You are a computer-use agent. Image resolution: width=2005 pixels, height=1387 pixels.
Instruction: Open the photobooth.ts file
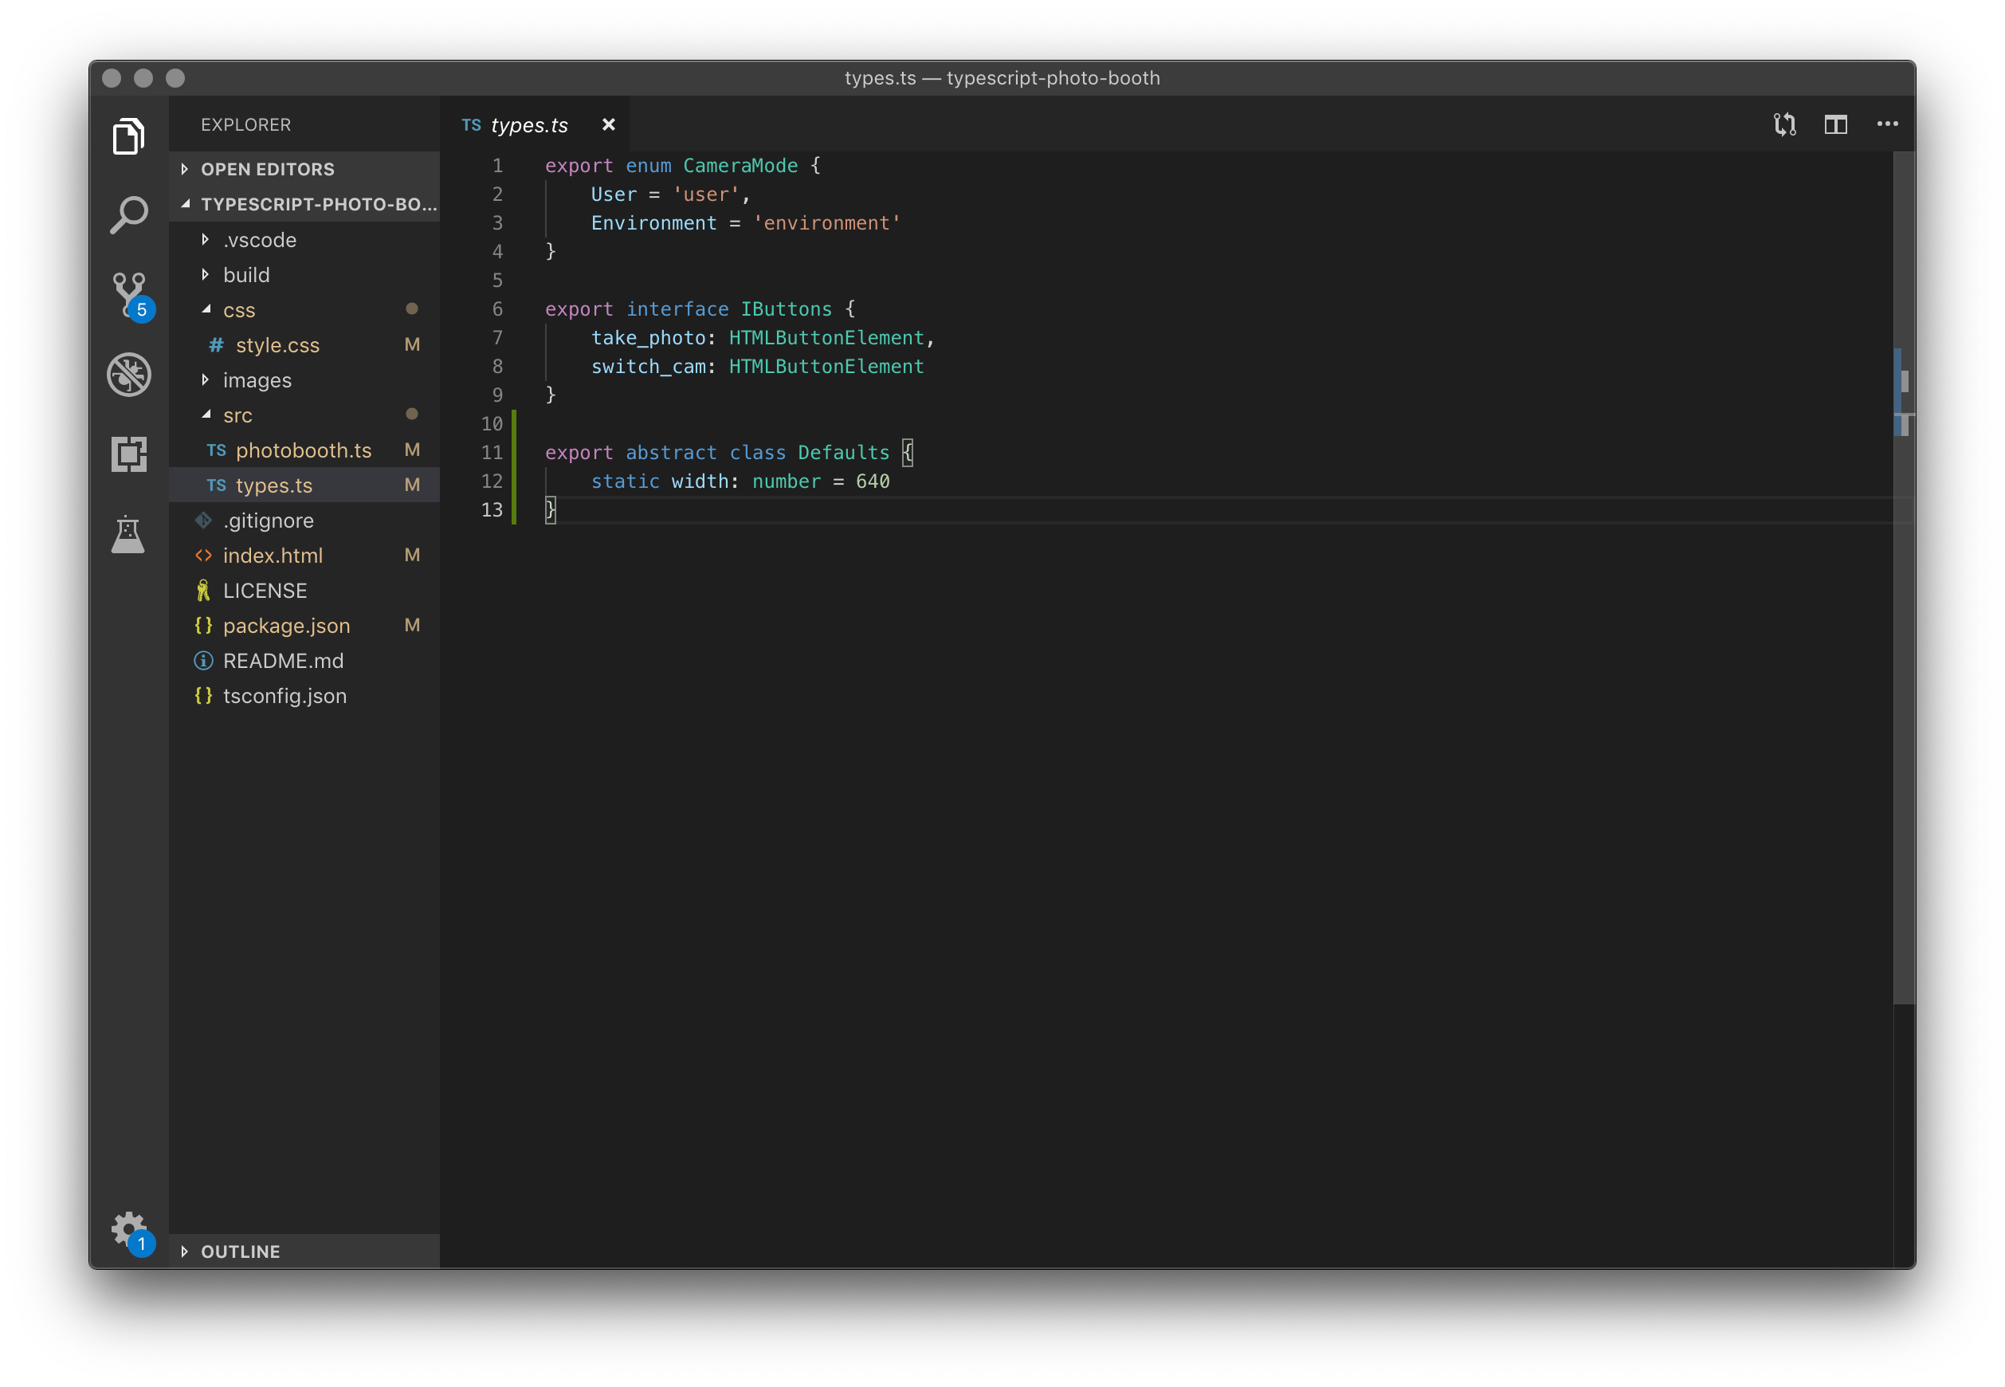tap(302, 450)
